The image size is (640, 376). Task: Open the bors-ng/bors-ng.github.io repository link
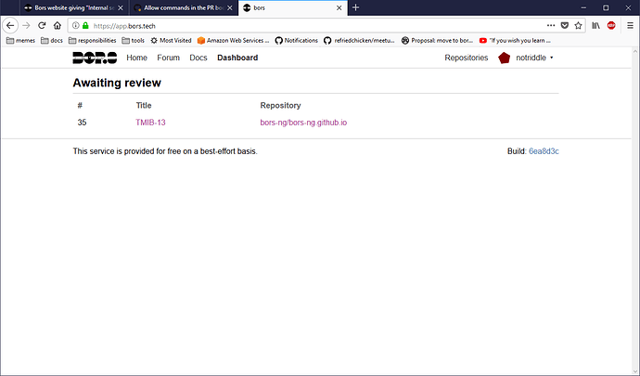tap(303, 123)
